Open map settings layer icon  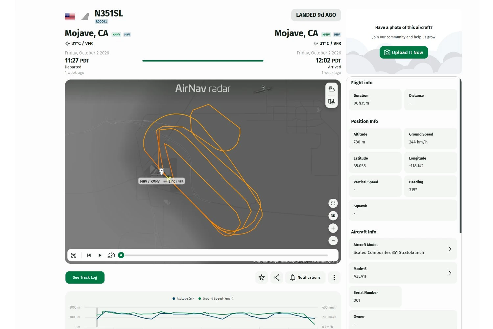pos(331,102)
